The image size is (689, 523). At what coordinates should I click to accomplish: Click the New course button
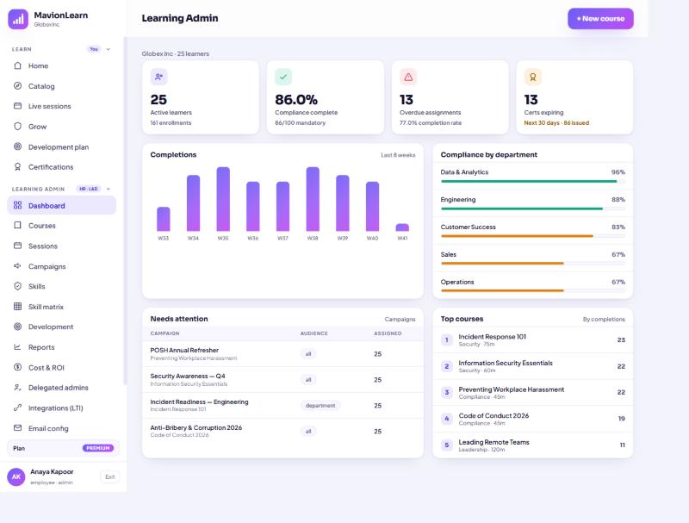point(600,18)
